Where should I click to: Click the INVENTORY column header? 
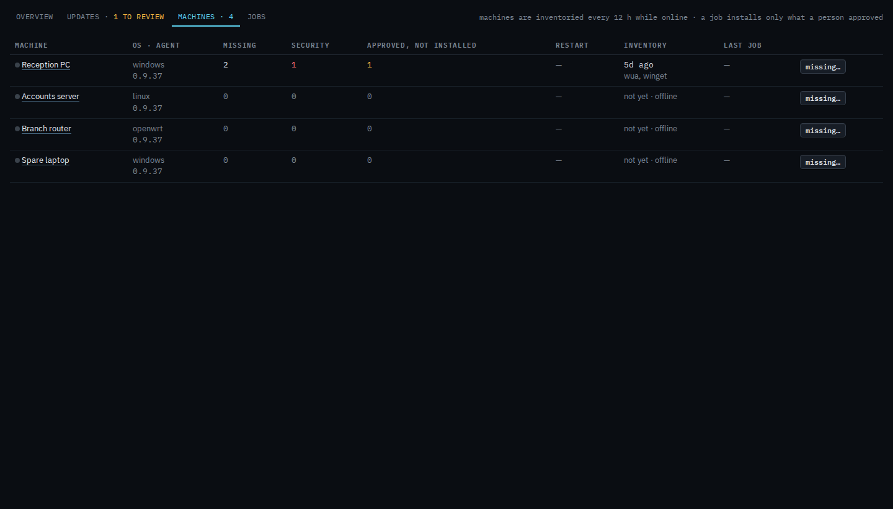[x=645, y=45]
